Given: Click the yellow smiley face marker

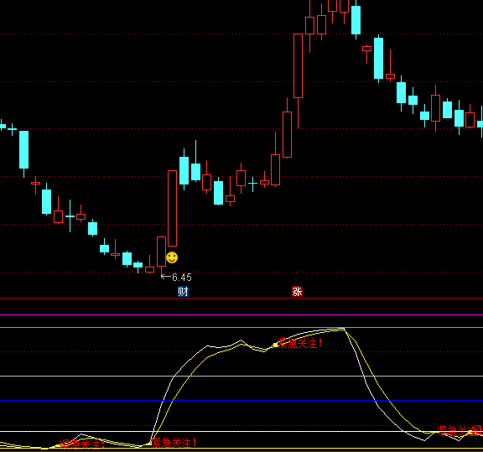Looking at the screenshot, I should pyautogui.click(x=172, y=257).
